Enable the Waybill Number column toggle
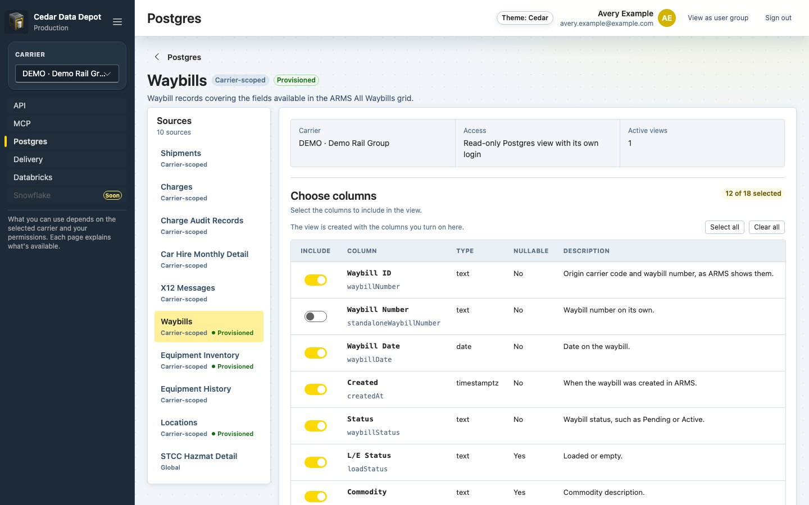The height and width of the screenshot is (505, 809). pyautogui.click(x=316, y=316)
